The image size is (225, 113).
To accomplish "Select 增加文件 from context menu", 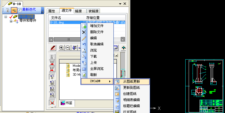I will coord(97,26).
